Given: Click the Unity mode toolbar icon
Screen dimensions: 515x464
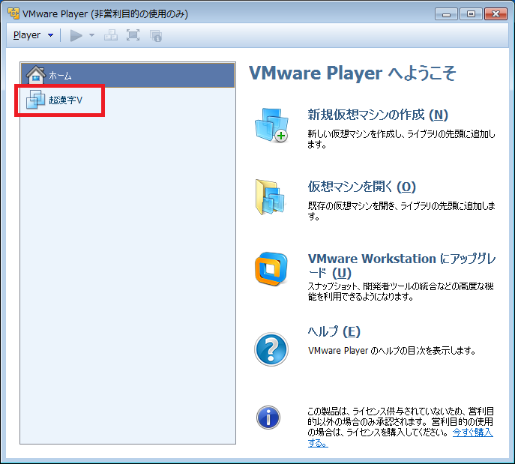Looking at the screenshot, I should click(x=155, y=35).
